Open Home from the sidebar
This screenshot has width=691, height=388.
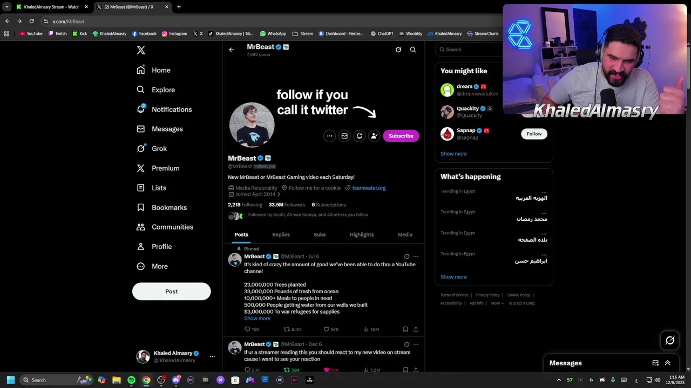(x=154, y=70)
